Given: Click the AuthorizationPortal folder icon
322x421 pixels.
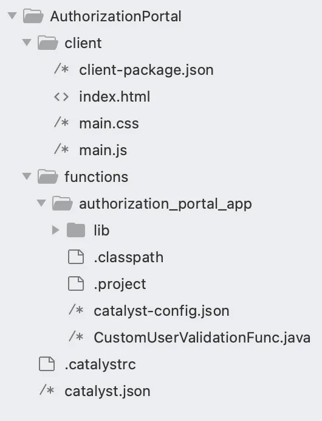Looking at the screenshot, I should (33, 16).
